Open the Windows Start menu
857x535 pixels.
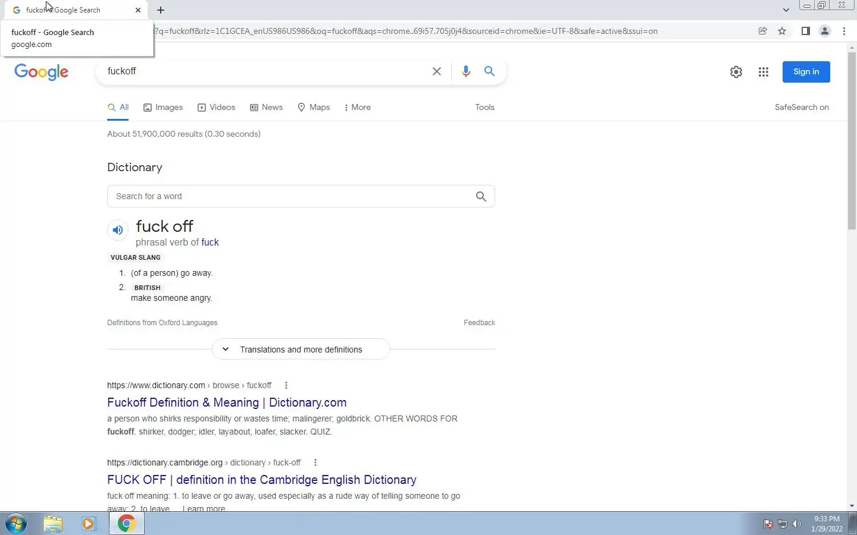pyautogui.click(x=16, y=524)
